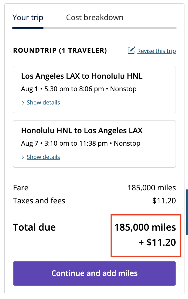188x299 pixels.
Task: Click the Roundtrip (1 Traveler) heading
Action: (x=60, y=51)
